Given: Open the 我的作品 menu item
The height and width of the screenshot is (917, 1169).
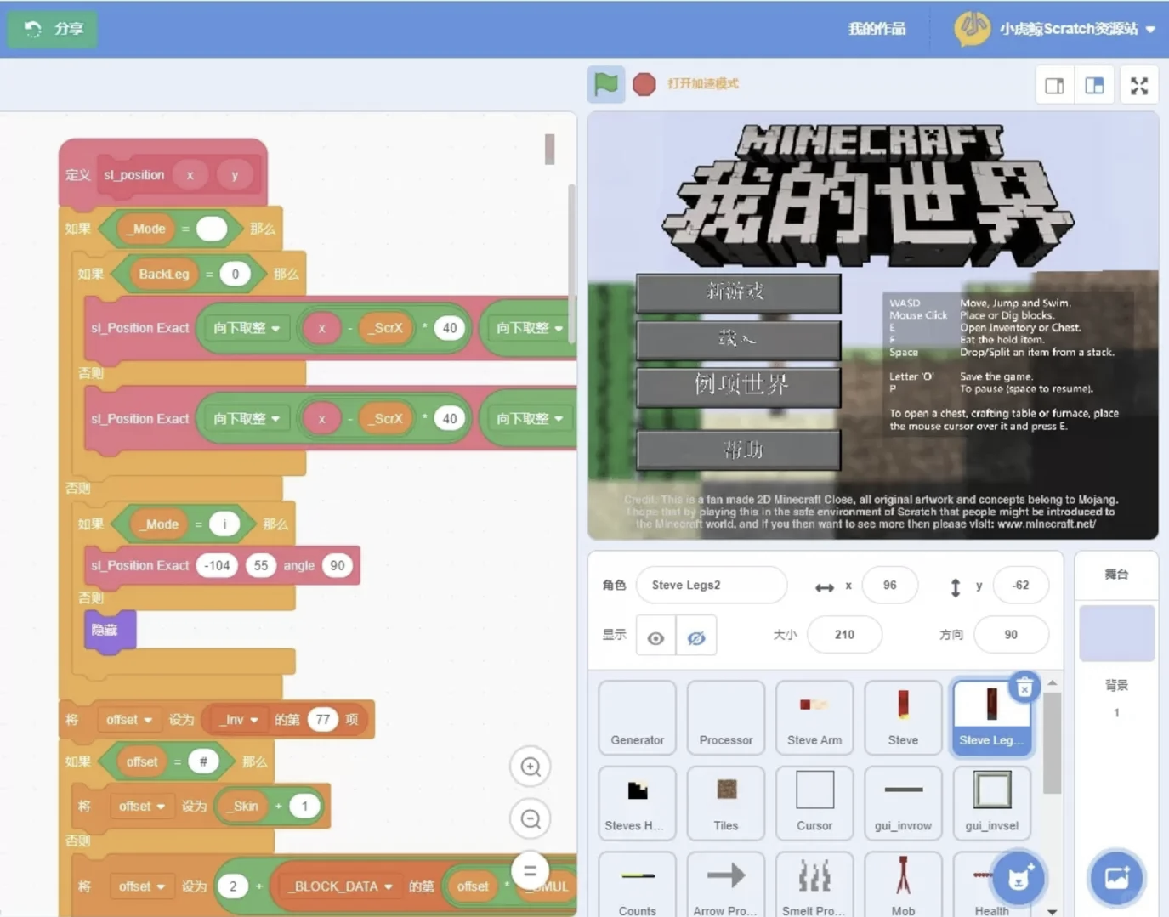Looking at the screenshot, I should tap(877, 28).
